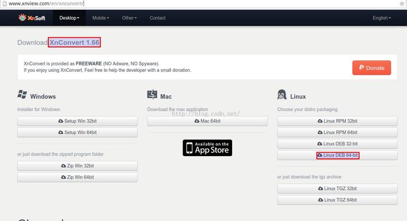Go to the Contact page
The height and width of the screenshot is (221, 407).
tap(158, 18)
